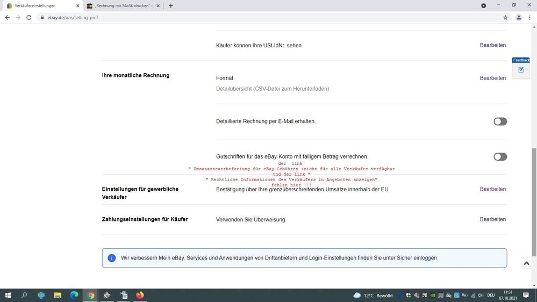Click the Chrome taskbar icon
The image size is (537, 302).
pos(90,295)
